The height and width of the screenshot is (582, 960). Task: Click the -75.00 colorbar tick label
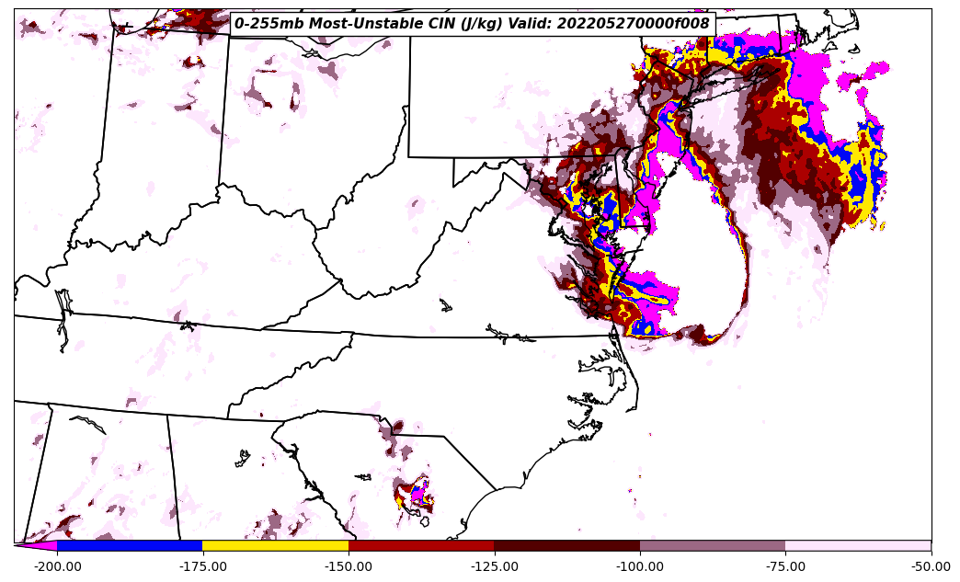pos(785,566)
